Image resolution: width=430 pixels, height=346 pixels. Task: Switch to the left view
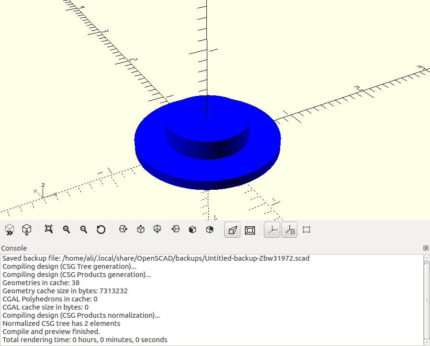coord(175,230)
